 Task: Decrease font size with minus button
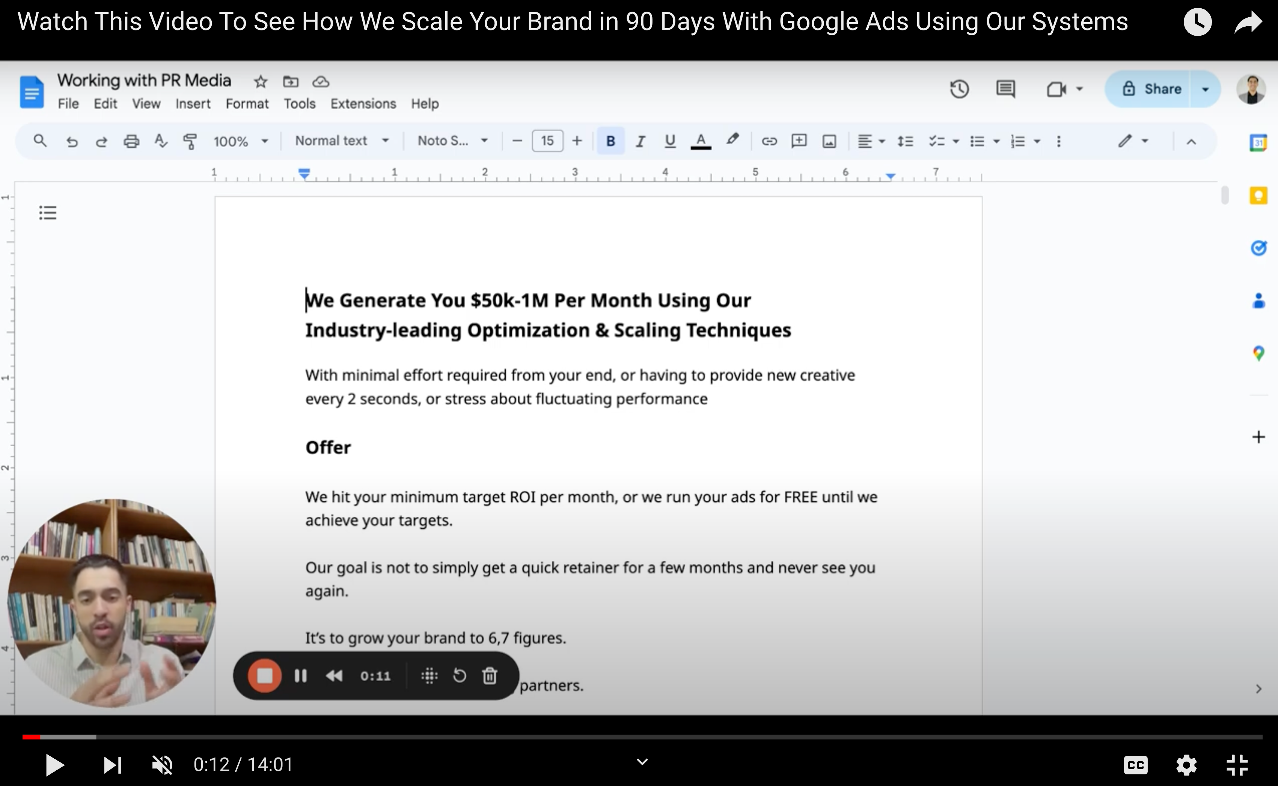pyautogui.click(x=517, y=141)
